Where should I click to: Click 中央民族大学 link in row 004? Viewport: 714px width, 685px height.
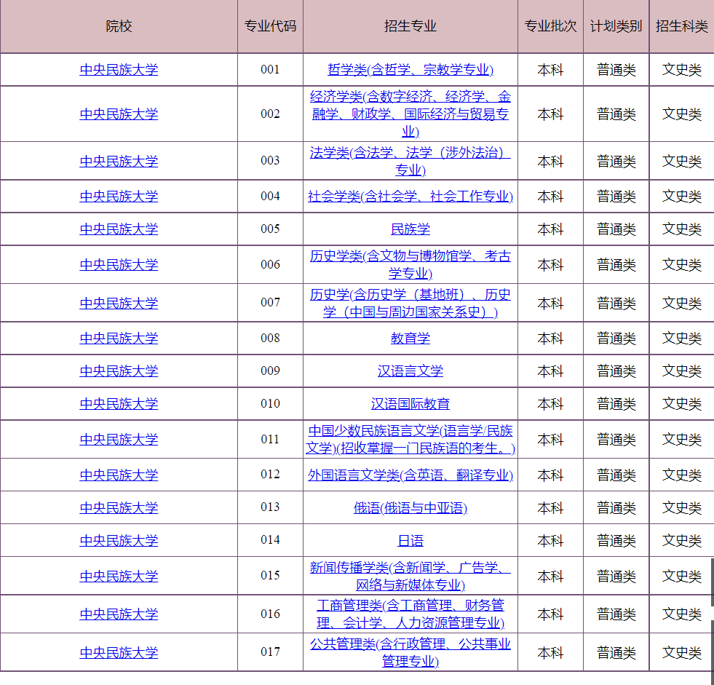click(x=119, y=197)
